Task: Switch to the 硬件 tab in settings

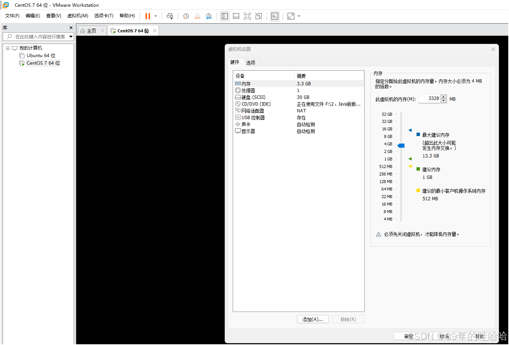Action: tap(235, 62)
